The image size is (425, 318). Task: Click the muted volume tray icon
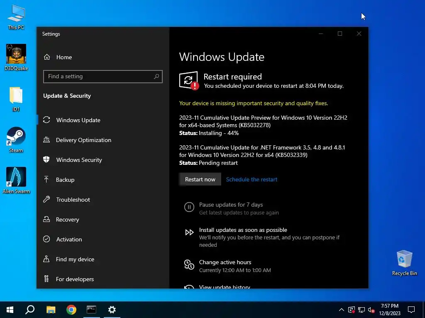(x=371, y=310)
